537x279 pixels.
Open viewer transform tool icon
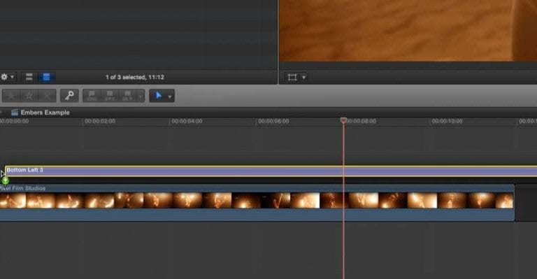tap(292, 78)
